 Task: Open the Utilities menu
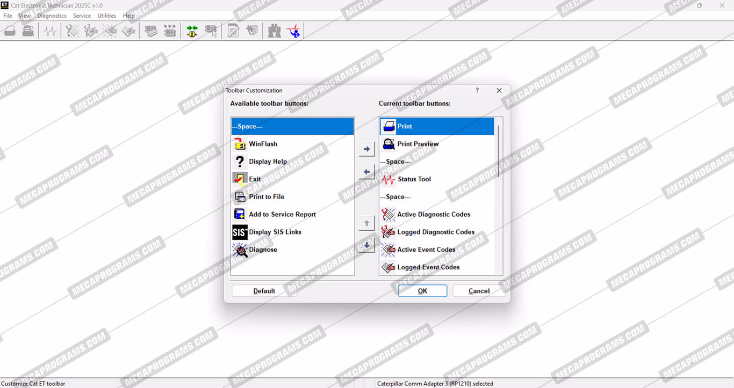(106, 16)
